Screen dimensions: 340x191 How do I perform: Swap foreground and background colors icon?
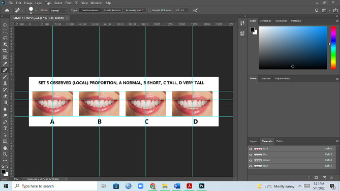pyautogui.click(x=7, y=167)
